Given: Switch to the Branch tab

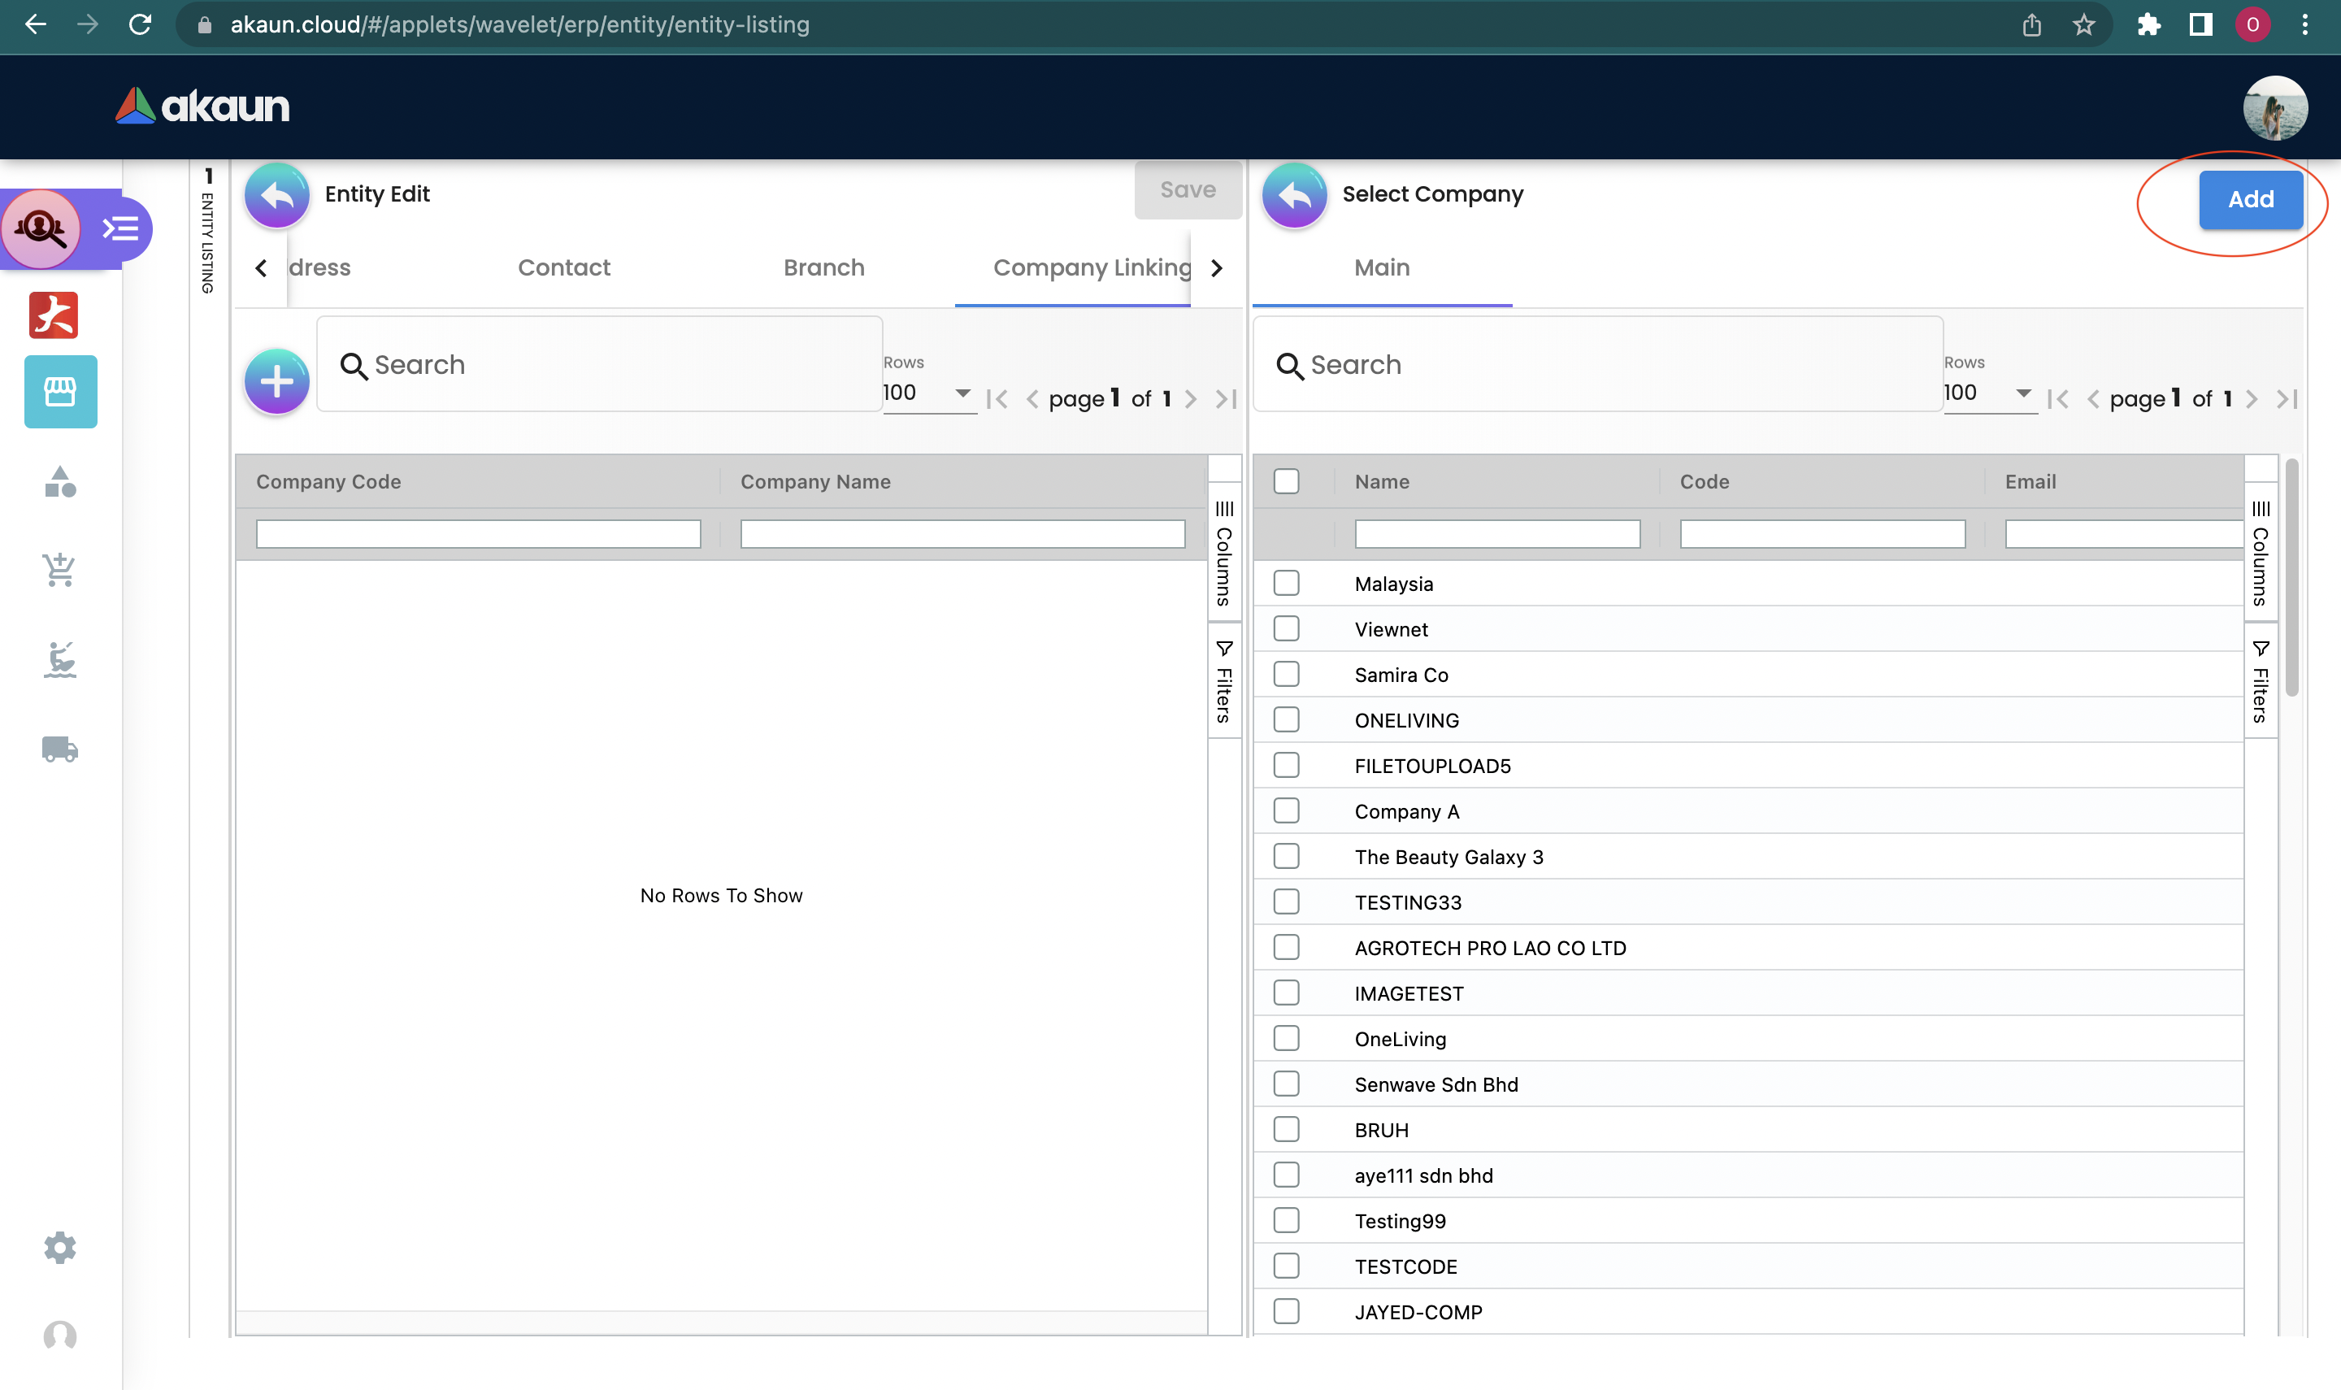Looking at the screenshot, I should [x=824, y=268].
